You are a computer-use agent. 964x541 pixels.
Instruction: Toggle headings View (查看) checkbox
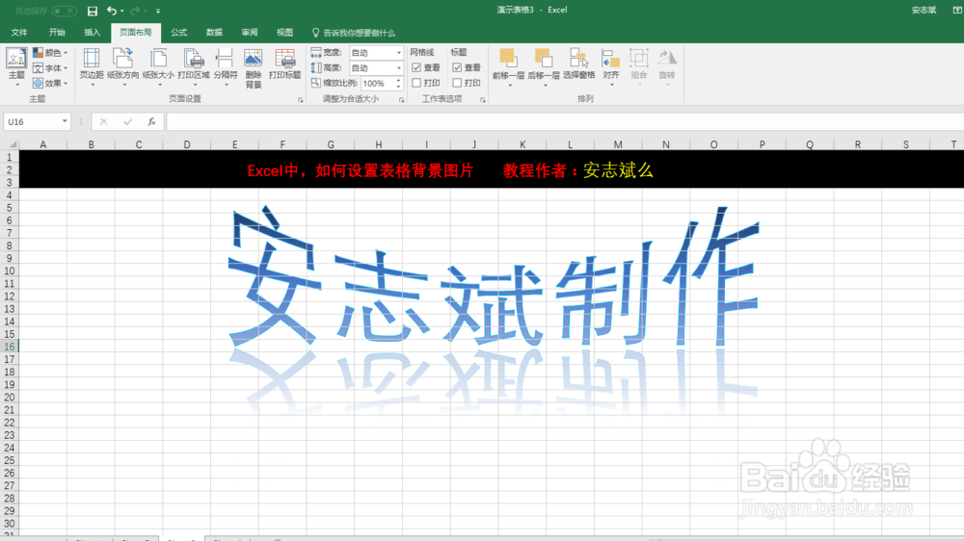click(457, 67)
